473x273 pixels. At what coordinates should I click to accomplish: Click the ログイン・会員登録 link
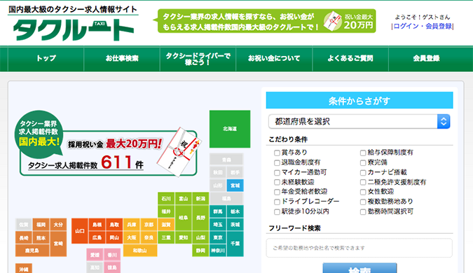click(x=423, y=26)
